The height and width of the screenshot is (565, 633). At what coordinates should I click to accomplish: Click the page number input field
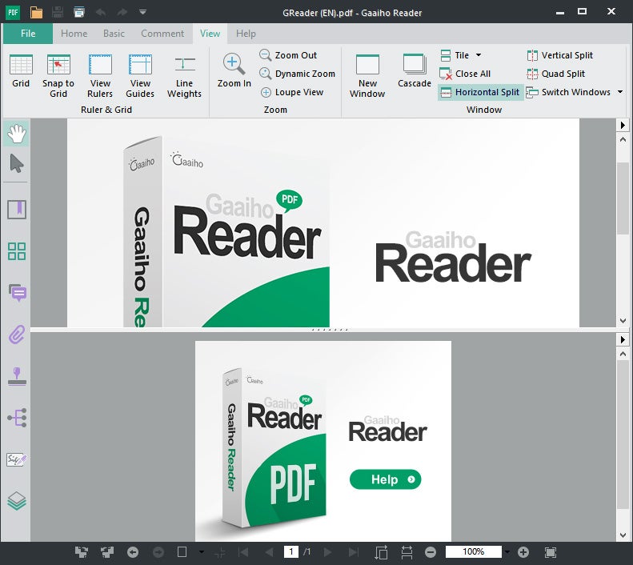[x=291, y=552]
